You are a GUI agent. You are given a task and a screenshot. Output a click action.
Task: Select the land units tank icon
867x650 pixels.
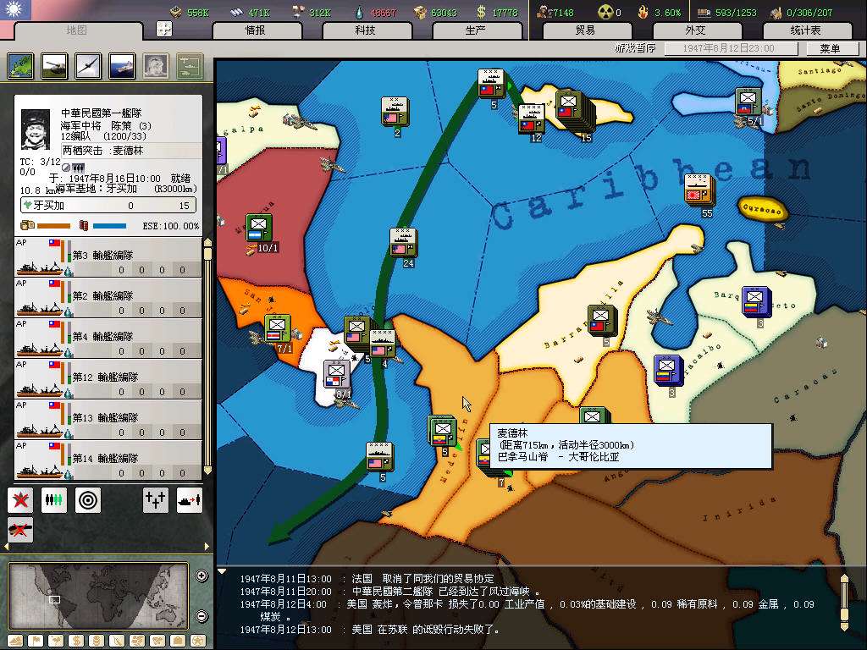tap(54, 66)
